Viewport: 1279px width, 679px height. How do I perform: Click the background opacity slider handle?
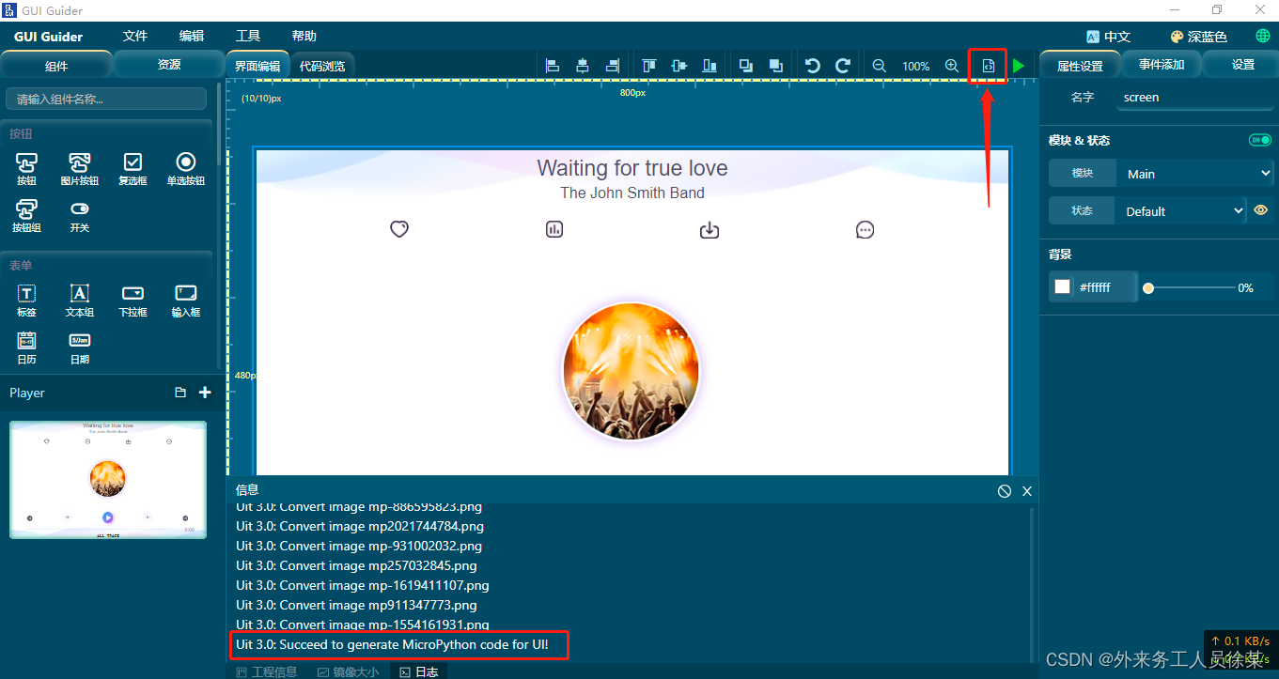(1147, 288)
